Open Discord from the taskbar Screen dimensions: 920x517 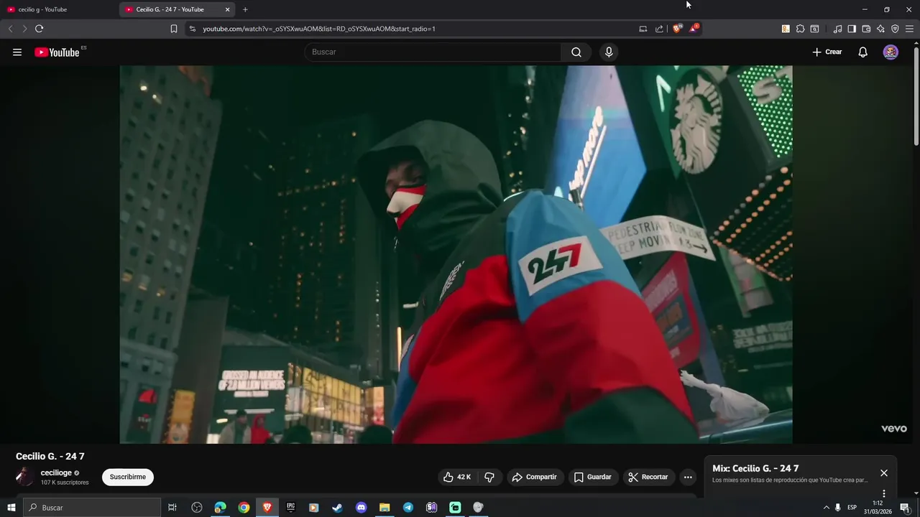[361, 508]
